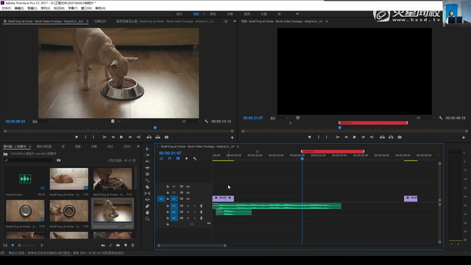Click the timeline wrench settings icon
The image size is (471, 265).
pyautogui.click(x=195, y=159)
